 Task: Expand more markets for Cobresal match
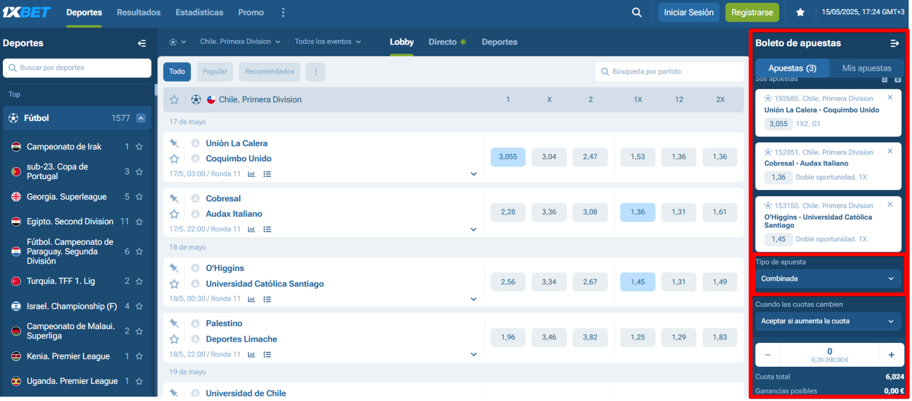click(x=474, y=229)
